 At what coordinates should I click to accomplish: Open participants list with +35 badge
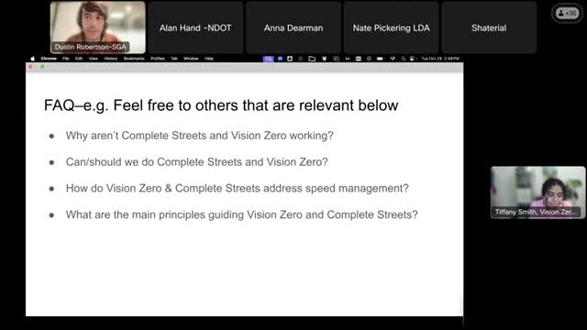(567, 14)
